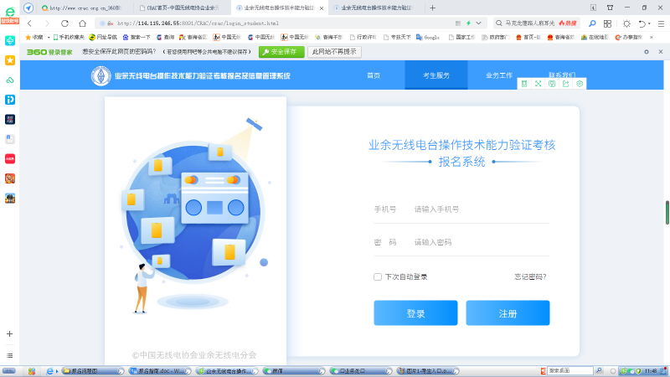Click the 登录 login button

point(415,313)
